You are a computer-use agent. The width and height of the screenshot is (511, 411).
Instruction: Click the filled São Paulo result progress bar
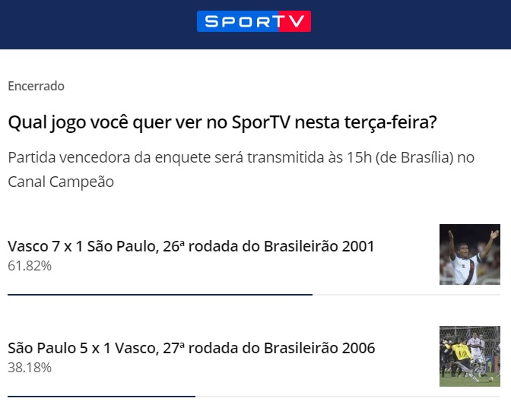tap(101, 396)
